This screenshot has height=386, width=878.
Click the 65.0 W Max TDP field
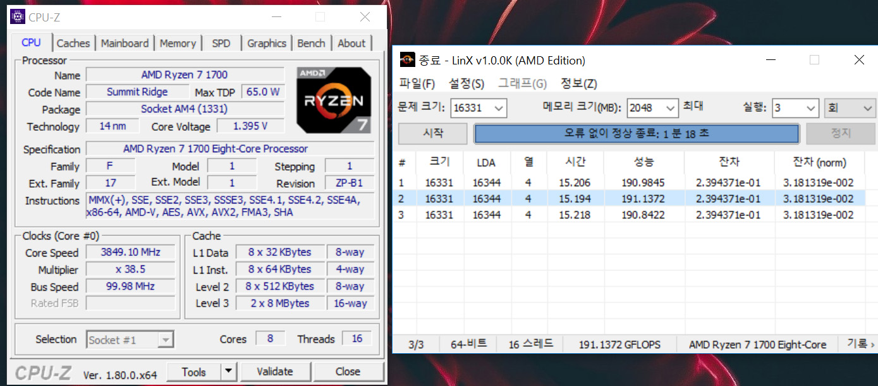click(263, 92)
